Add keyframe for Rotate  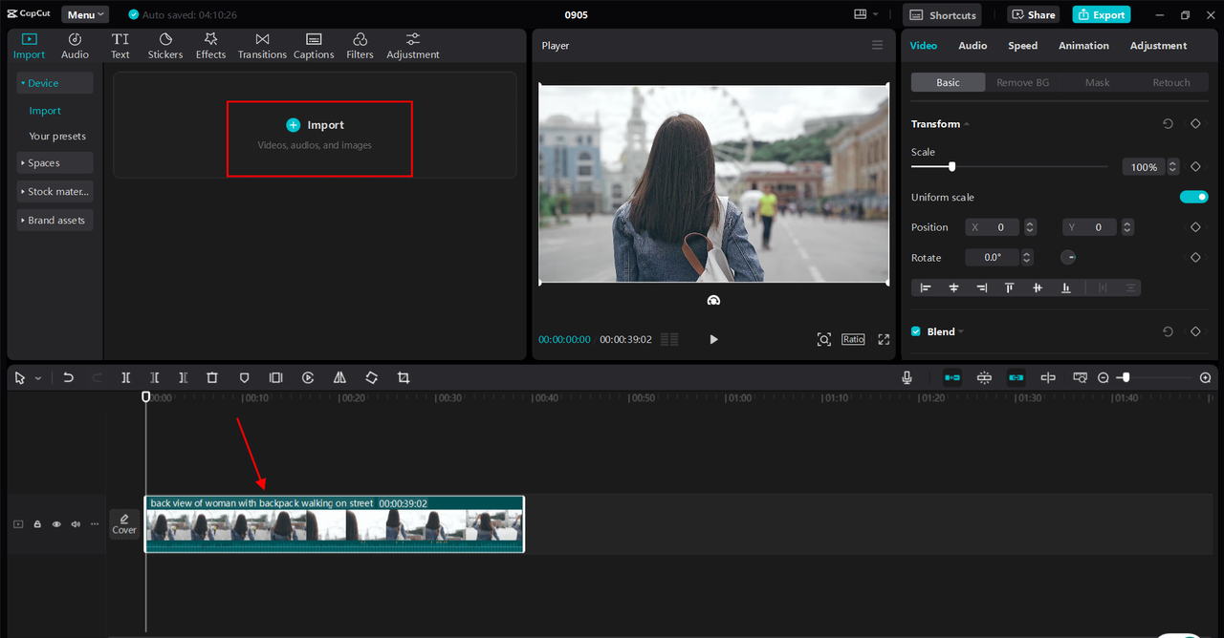[x=1195, y=258]
